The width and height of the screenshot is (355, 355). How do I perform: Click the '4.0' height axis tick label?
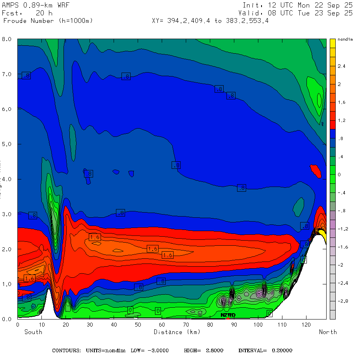click(7, 179)
